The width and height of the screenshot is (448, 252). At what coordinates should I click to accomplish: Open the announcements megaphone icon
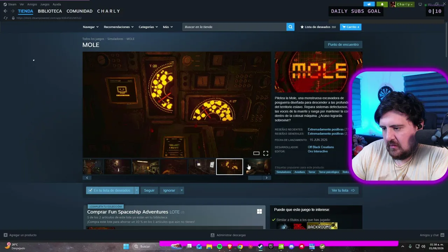(369, 4)
